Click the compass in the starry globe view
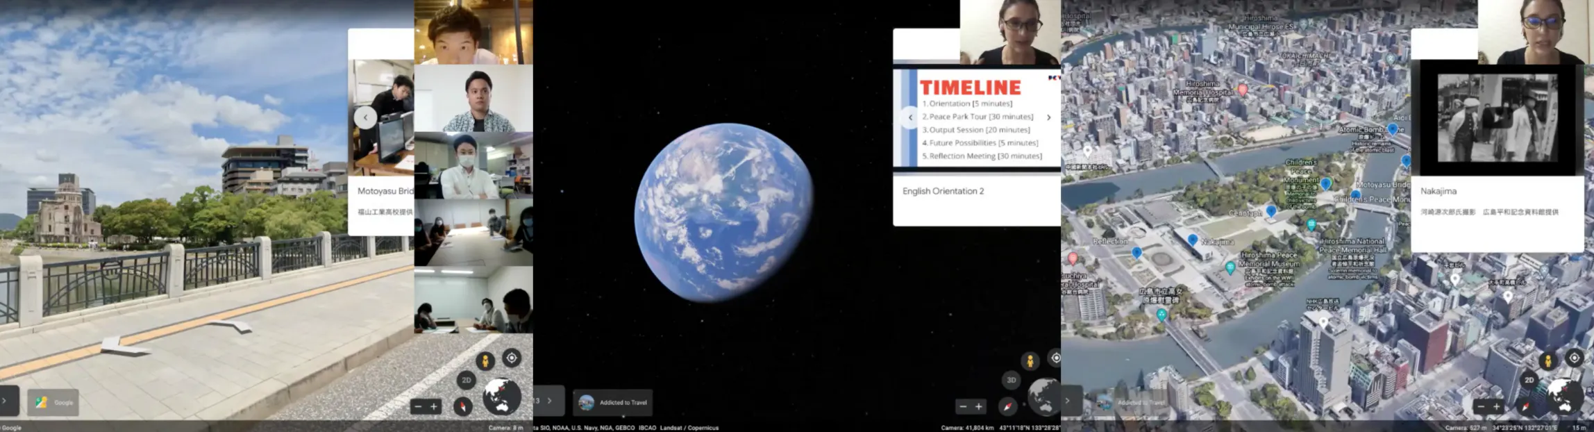The image size is (1594, 432). (1007, 406)
